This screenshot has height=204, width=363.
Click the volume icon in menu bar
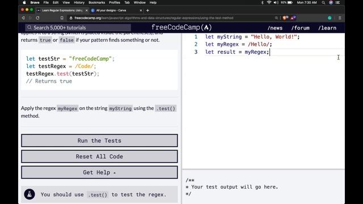pyautogui.click(x=276, y=2)
